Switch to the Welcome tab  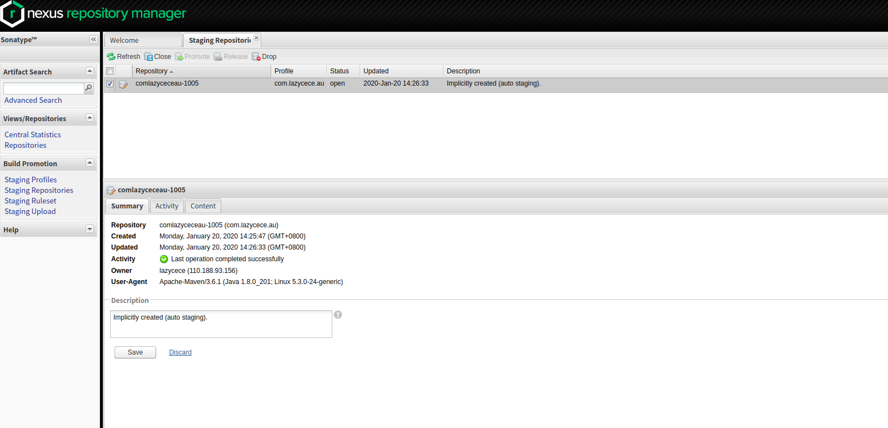143,40
